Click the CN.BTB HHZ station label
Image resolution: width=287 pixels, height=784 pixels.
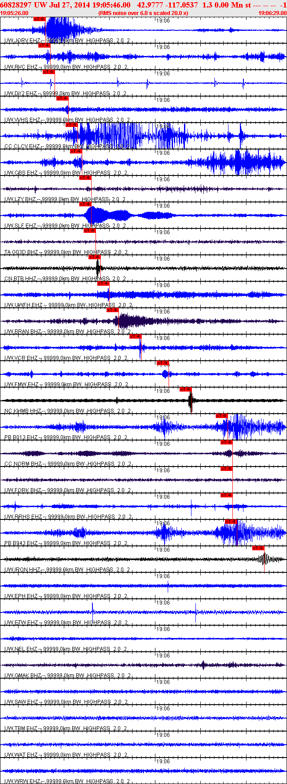pos(20,279)
